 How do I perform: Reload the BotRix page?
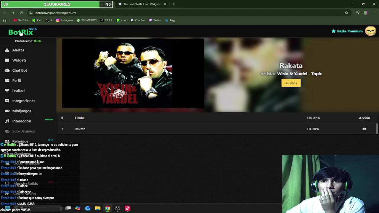point(21,13)
